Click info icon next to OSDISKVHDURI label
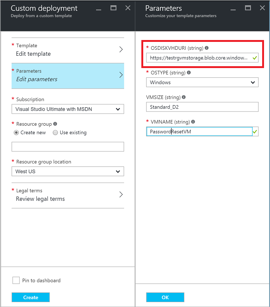The width and height of the screenshot is (270, 307). coord(207,48)
